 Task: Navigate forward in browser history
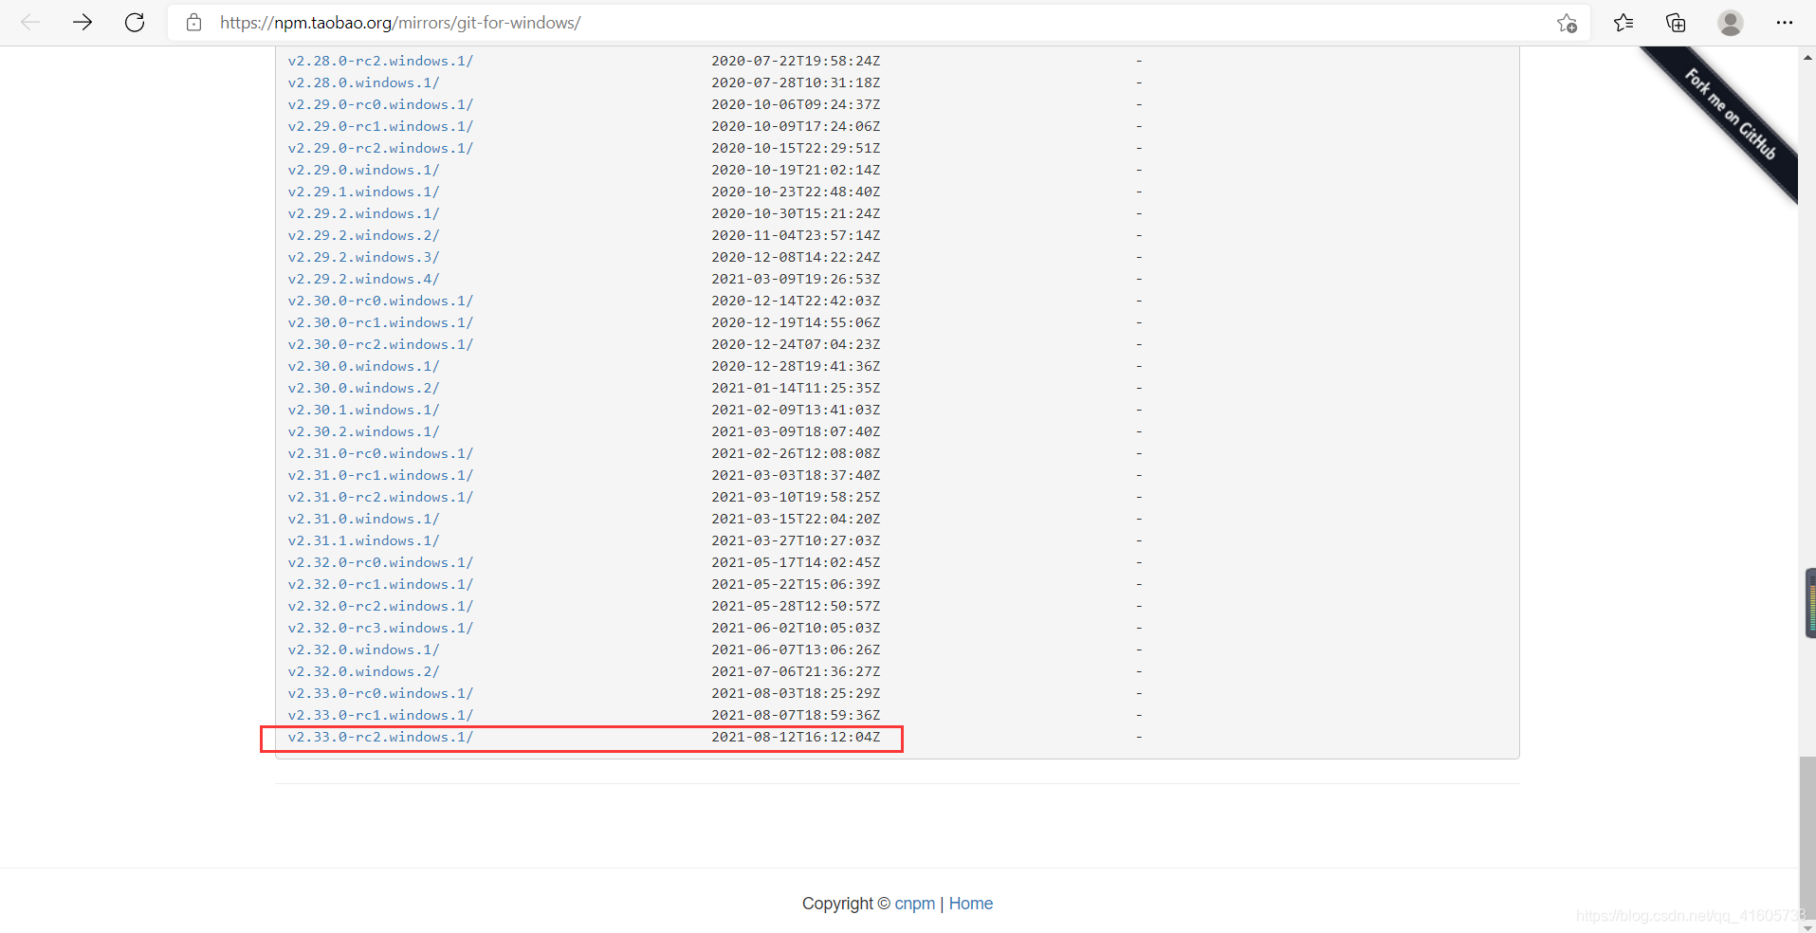pos(83,22)
